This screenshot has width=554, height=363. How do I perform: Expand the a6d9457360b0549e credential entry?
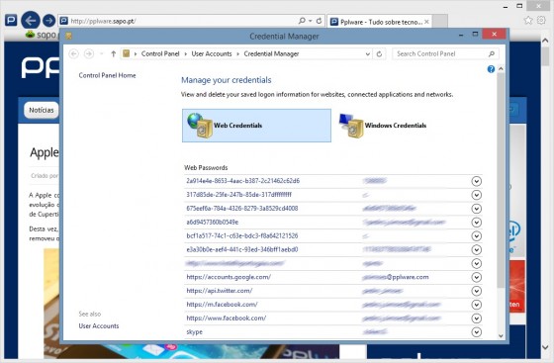pos(476,223)
